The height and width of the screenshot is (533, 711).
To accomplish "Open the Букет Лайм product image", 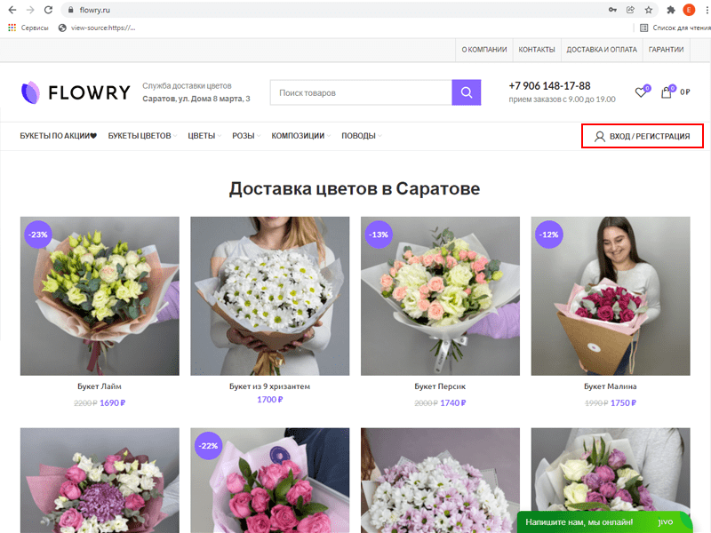I will point(100,296).
